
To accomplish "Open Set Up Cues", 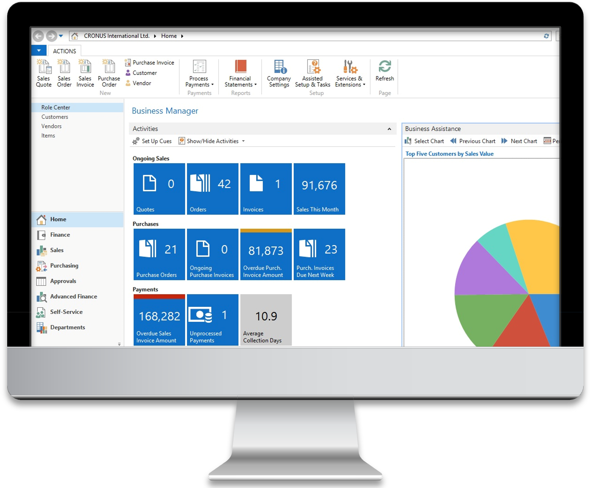I will 152,141.
